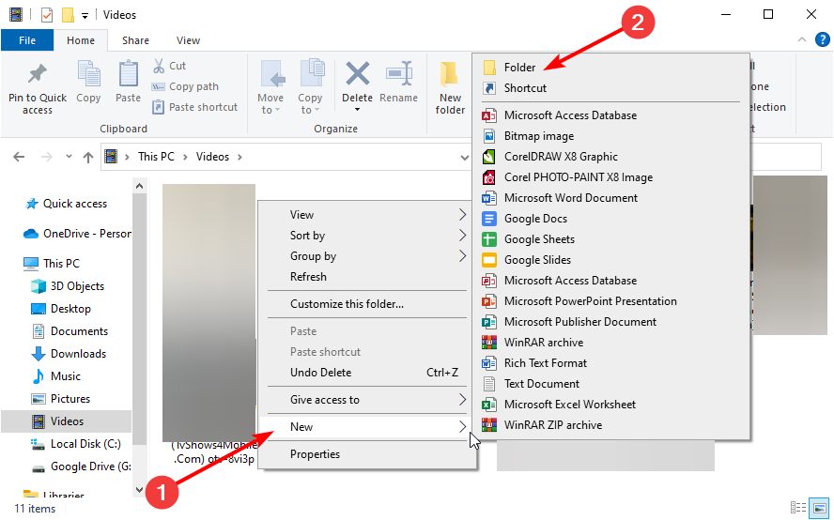Click Copy path in the ribbon
This screenshot has width=834, height=520.
[193, 86]
